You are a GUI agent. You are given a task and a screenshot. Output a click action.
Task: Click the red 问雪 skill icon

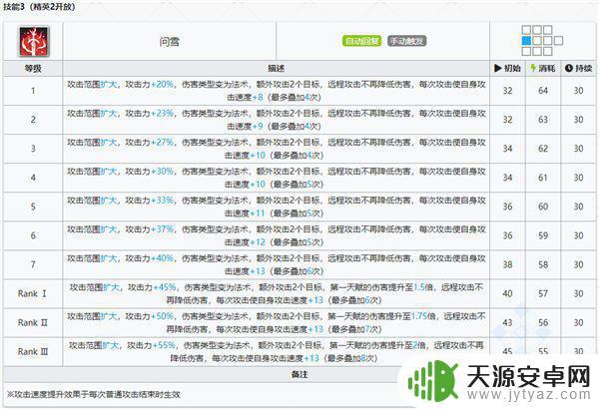click(34, 41)
